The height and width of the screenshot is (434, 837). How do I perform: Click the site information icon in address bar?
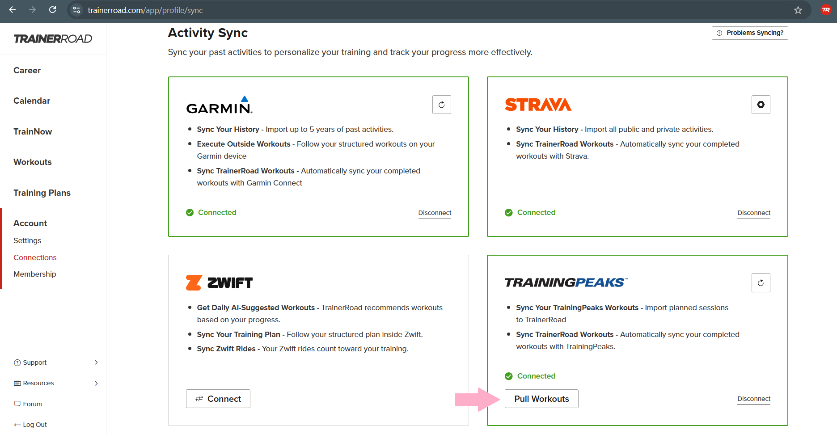coord(76,10)
